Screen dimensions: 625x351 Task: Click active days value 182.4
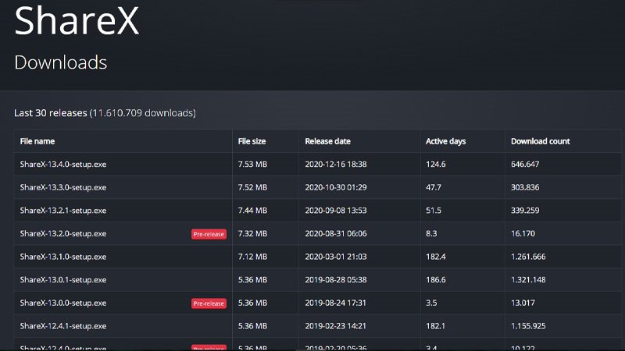pos(436,257)
